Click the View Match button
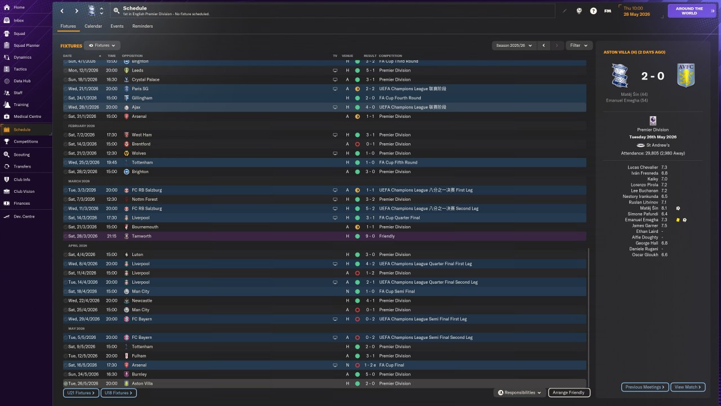721x406 pixels. pyautogui.click(x=688, y=387)
